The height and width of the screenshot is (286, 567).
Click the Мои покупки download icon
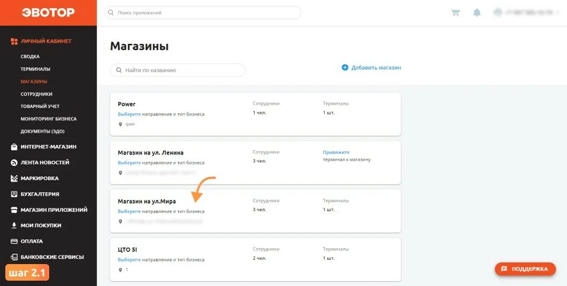[x=14, y=226]
